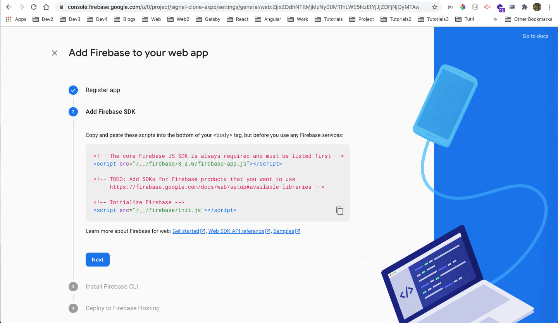Click the firebase-app.js script line

click(188, 164)
